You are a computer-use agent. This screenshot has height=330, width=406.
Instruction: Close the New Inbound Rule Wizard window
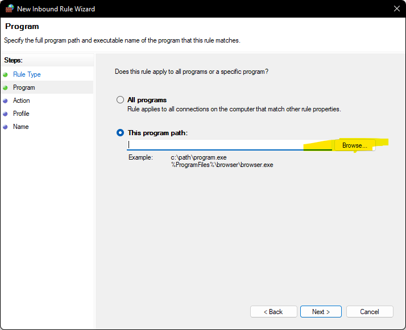pyautogui.click(x=397, y=9)
